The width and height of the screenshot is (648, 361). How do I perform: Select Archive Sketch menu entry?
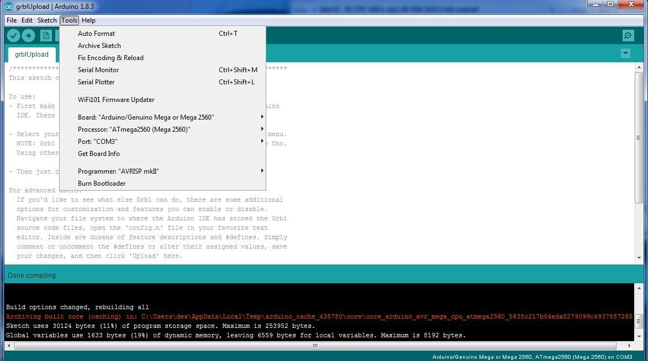click(x=163, y=46)
